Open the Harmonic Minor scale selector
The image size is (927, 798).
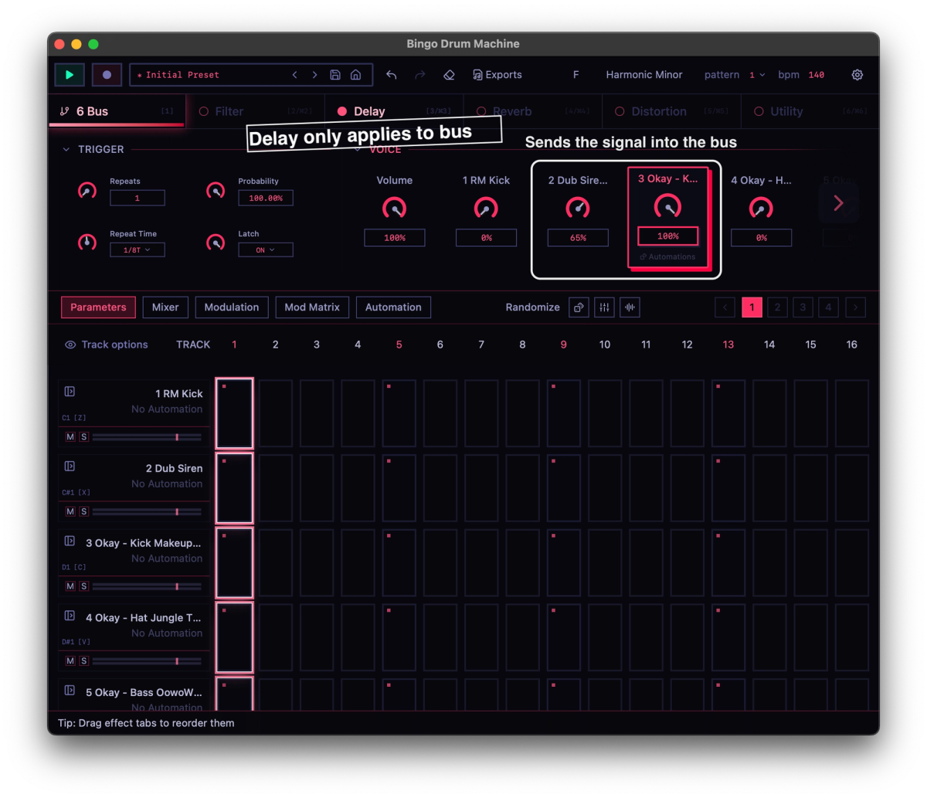644,75
